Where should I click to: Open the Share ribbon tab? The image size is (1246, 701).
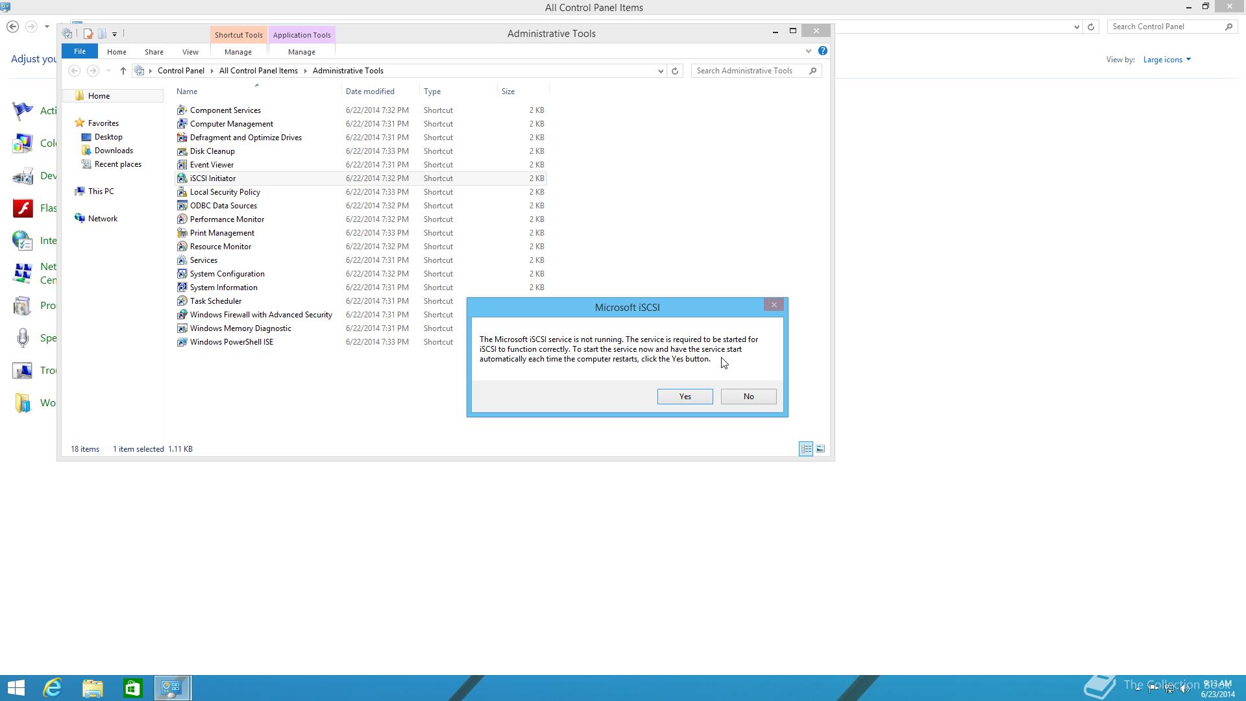pos(154,52)
